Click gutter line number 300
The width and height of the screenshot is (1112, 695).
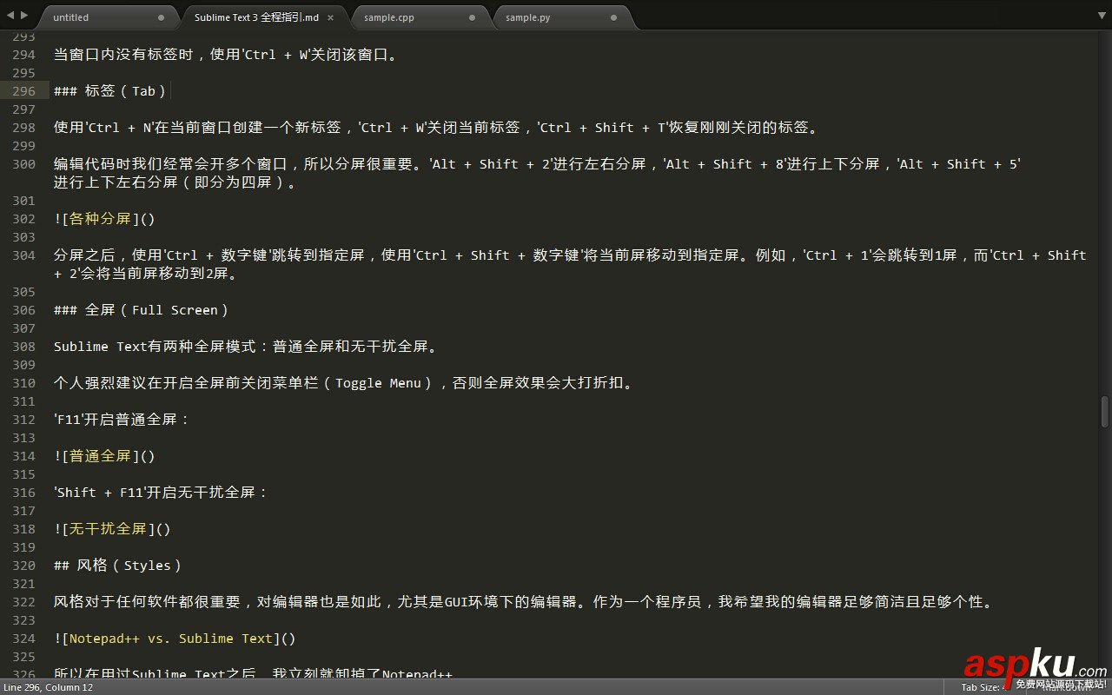click(23, 164)
